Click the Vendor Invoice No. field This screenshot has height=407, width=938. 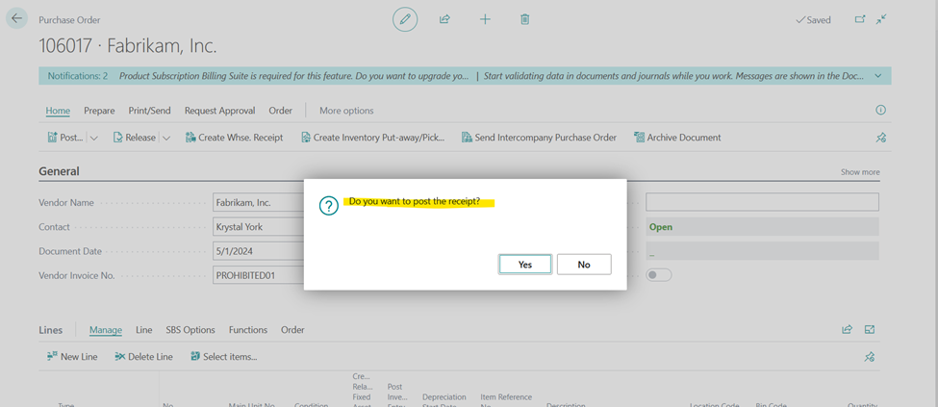(259, 276)
